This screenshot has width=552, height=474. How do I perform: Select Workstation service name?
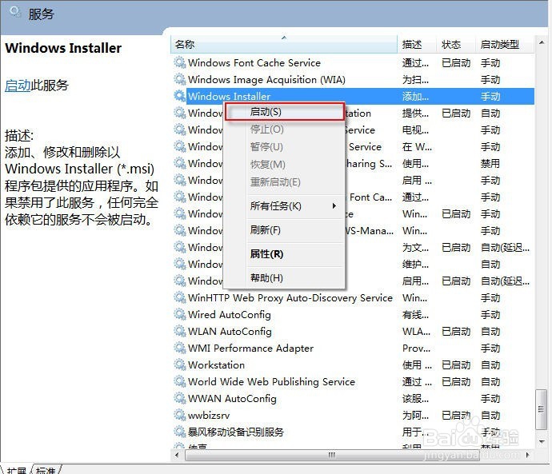click(x=216, y=365)
